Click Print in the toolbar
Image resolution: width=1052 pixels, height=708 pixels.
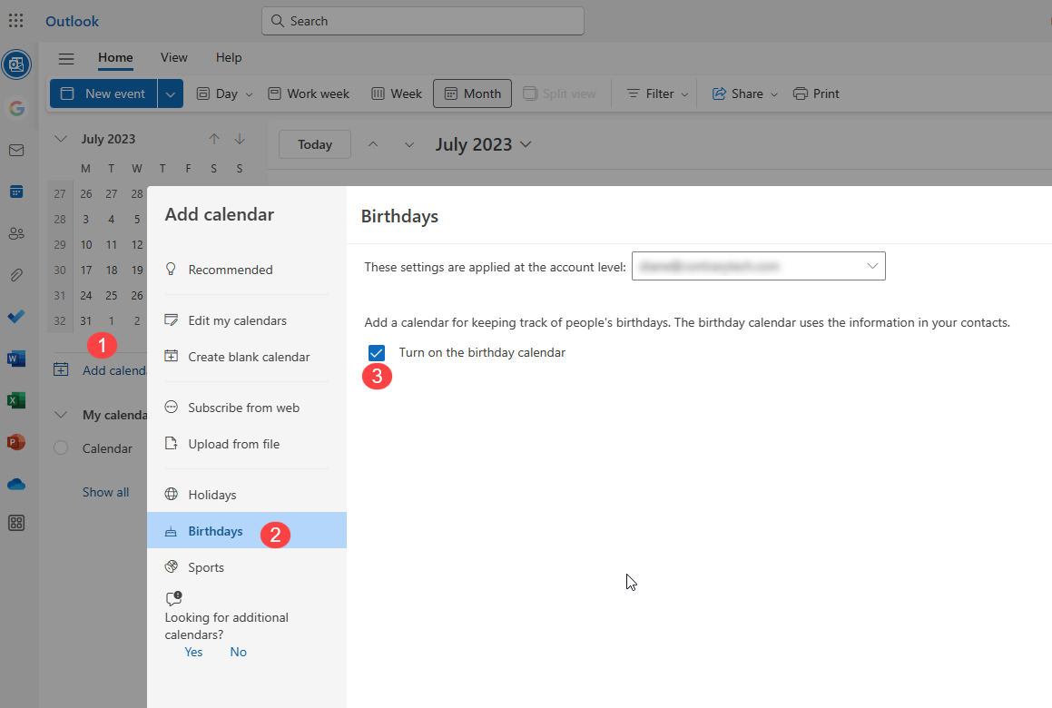(x=816, y=93)
